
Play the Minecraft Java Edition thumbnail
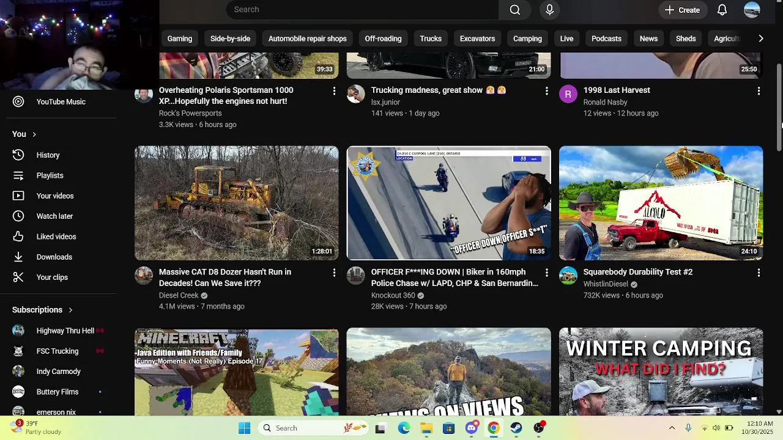point(236,372)
